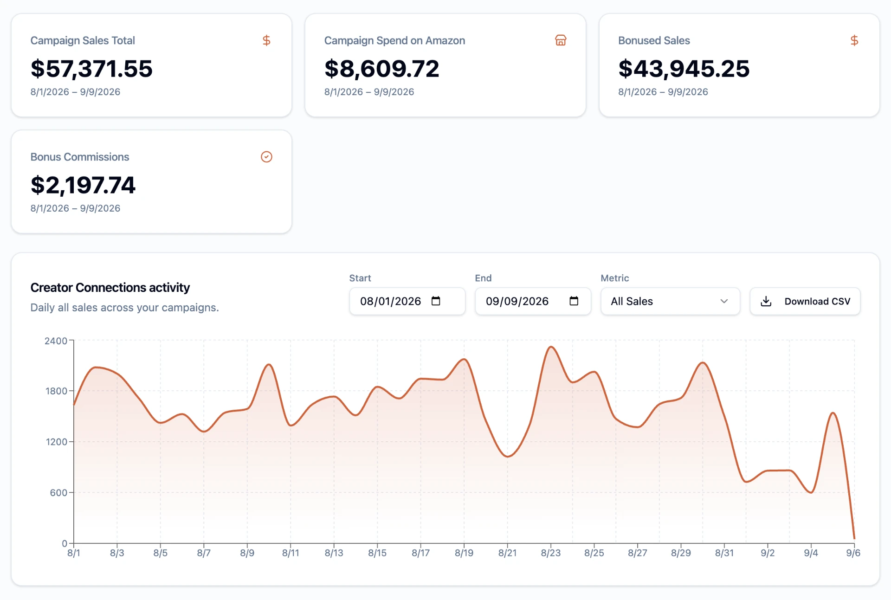Click the Start date input showing 08/01/2026
This screenshot has width=891, height=600.
click(407, 301)
